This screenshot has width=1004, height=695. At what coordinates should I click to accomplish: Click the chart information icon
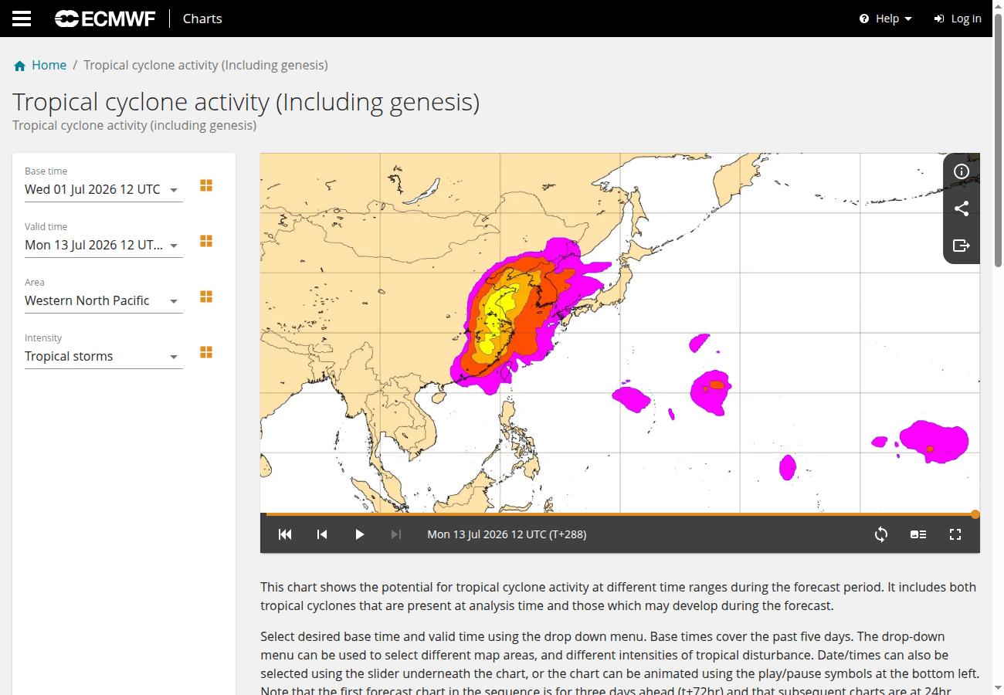(962, 171)
